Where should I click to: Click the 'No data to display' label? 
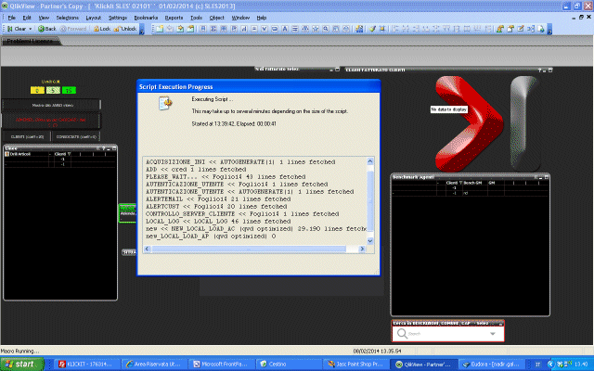pyautogui.click(x=448, y=109)
